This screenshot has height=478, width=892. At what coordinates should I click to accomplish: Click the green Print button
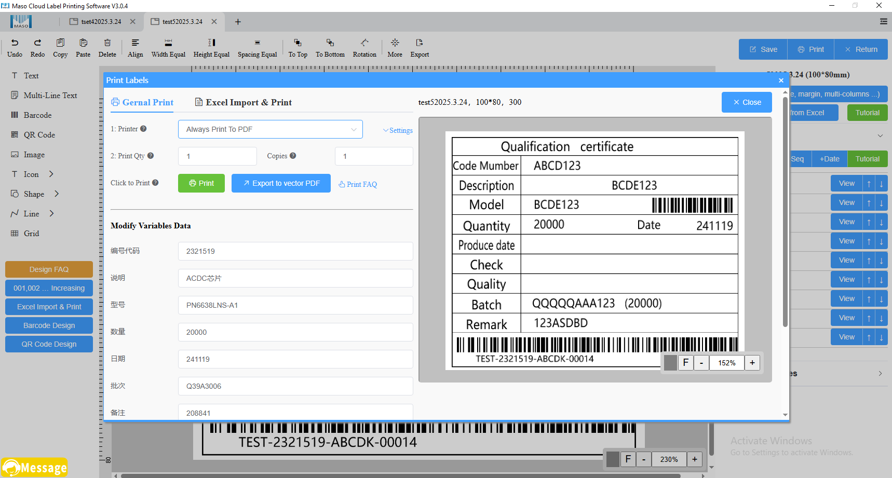click(x=201, y=183)
